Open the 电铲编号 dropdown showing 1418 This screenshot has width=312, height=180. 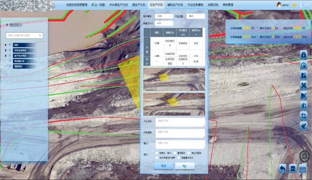tap(164, 16)
